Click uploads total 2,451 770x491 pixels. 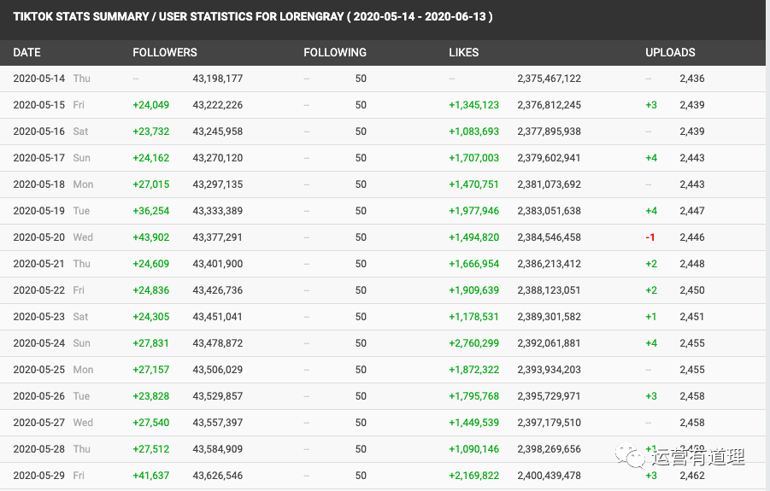point(692,317)
